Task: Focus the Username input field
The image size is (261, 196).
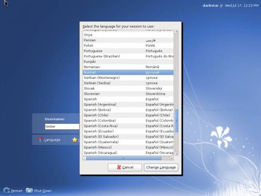Action: 62,126
